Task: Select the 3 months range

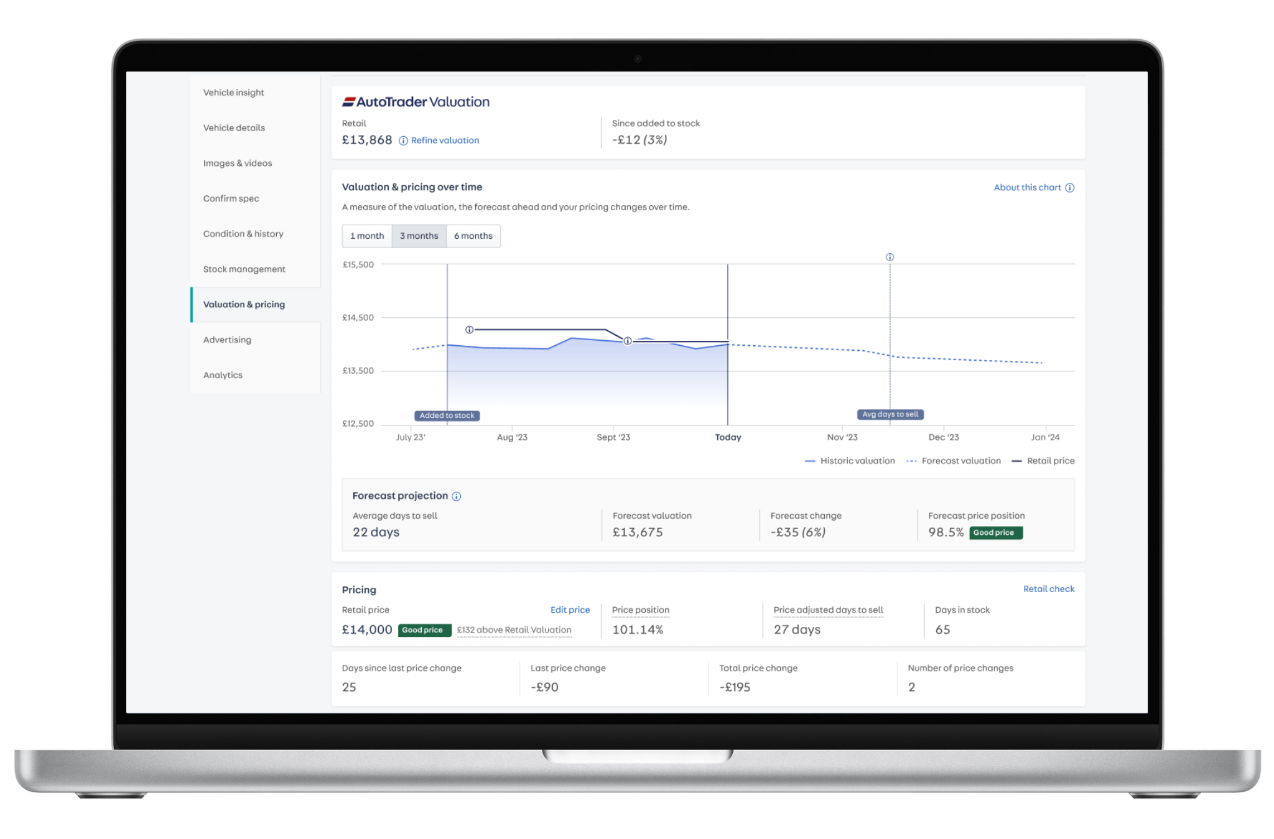Action: pyautogui.click(x=419, y=236)
